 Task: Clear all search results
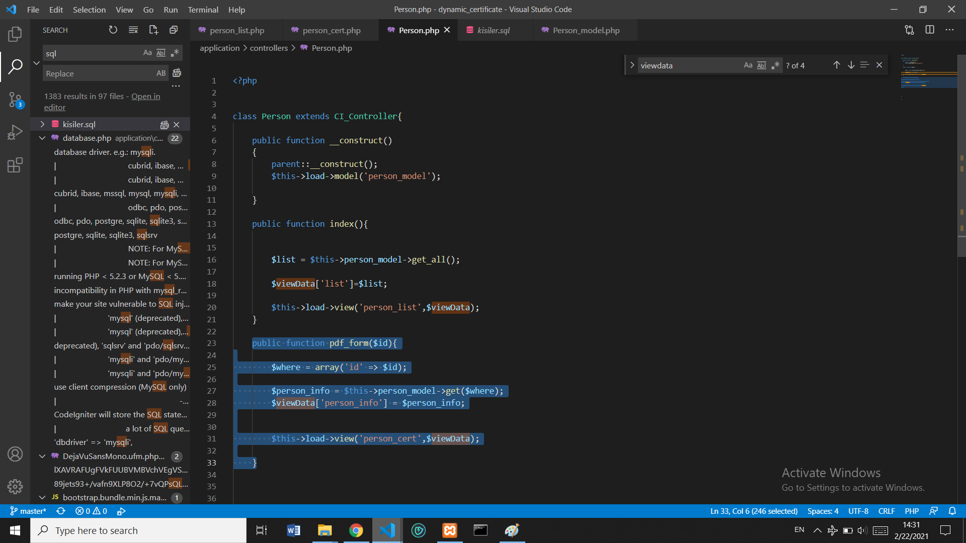[x=133, y=30]
